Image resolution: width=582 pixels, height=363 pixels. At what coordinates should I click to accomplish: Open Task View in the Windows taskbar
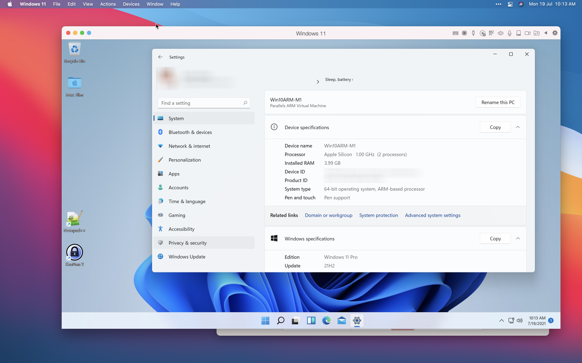pyautogui.click(x=296, y=321)
